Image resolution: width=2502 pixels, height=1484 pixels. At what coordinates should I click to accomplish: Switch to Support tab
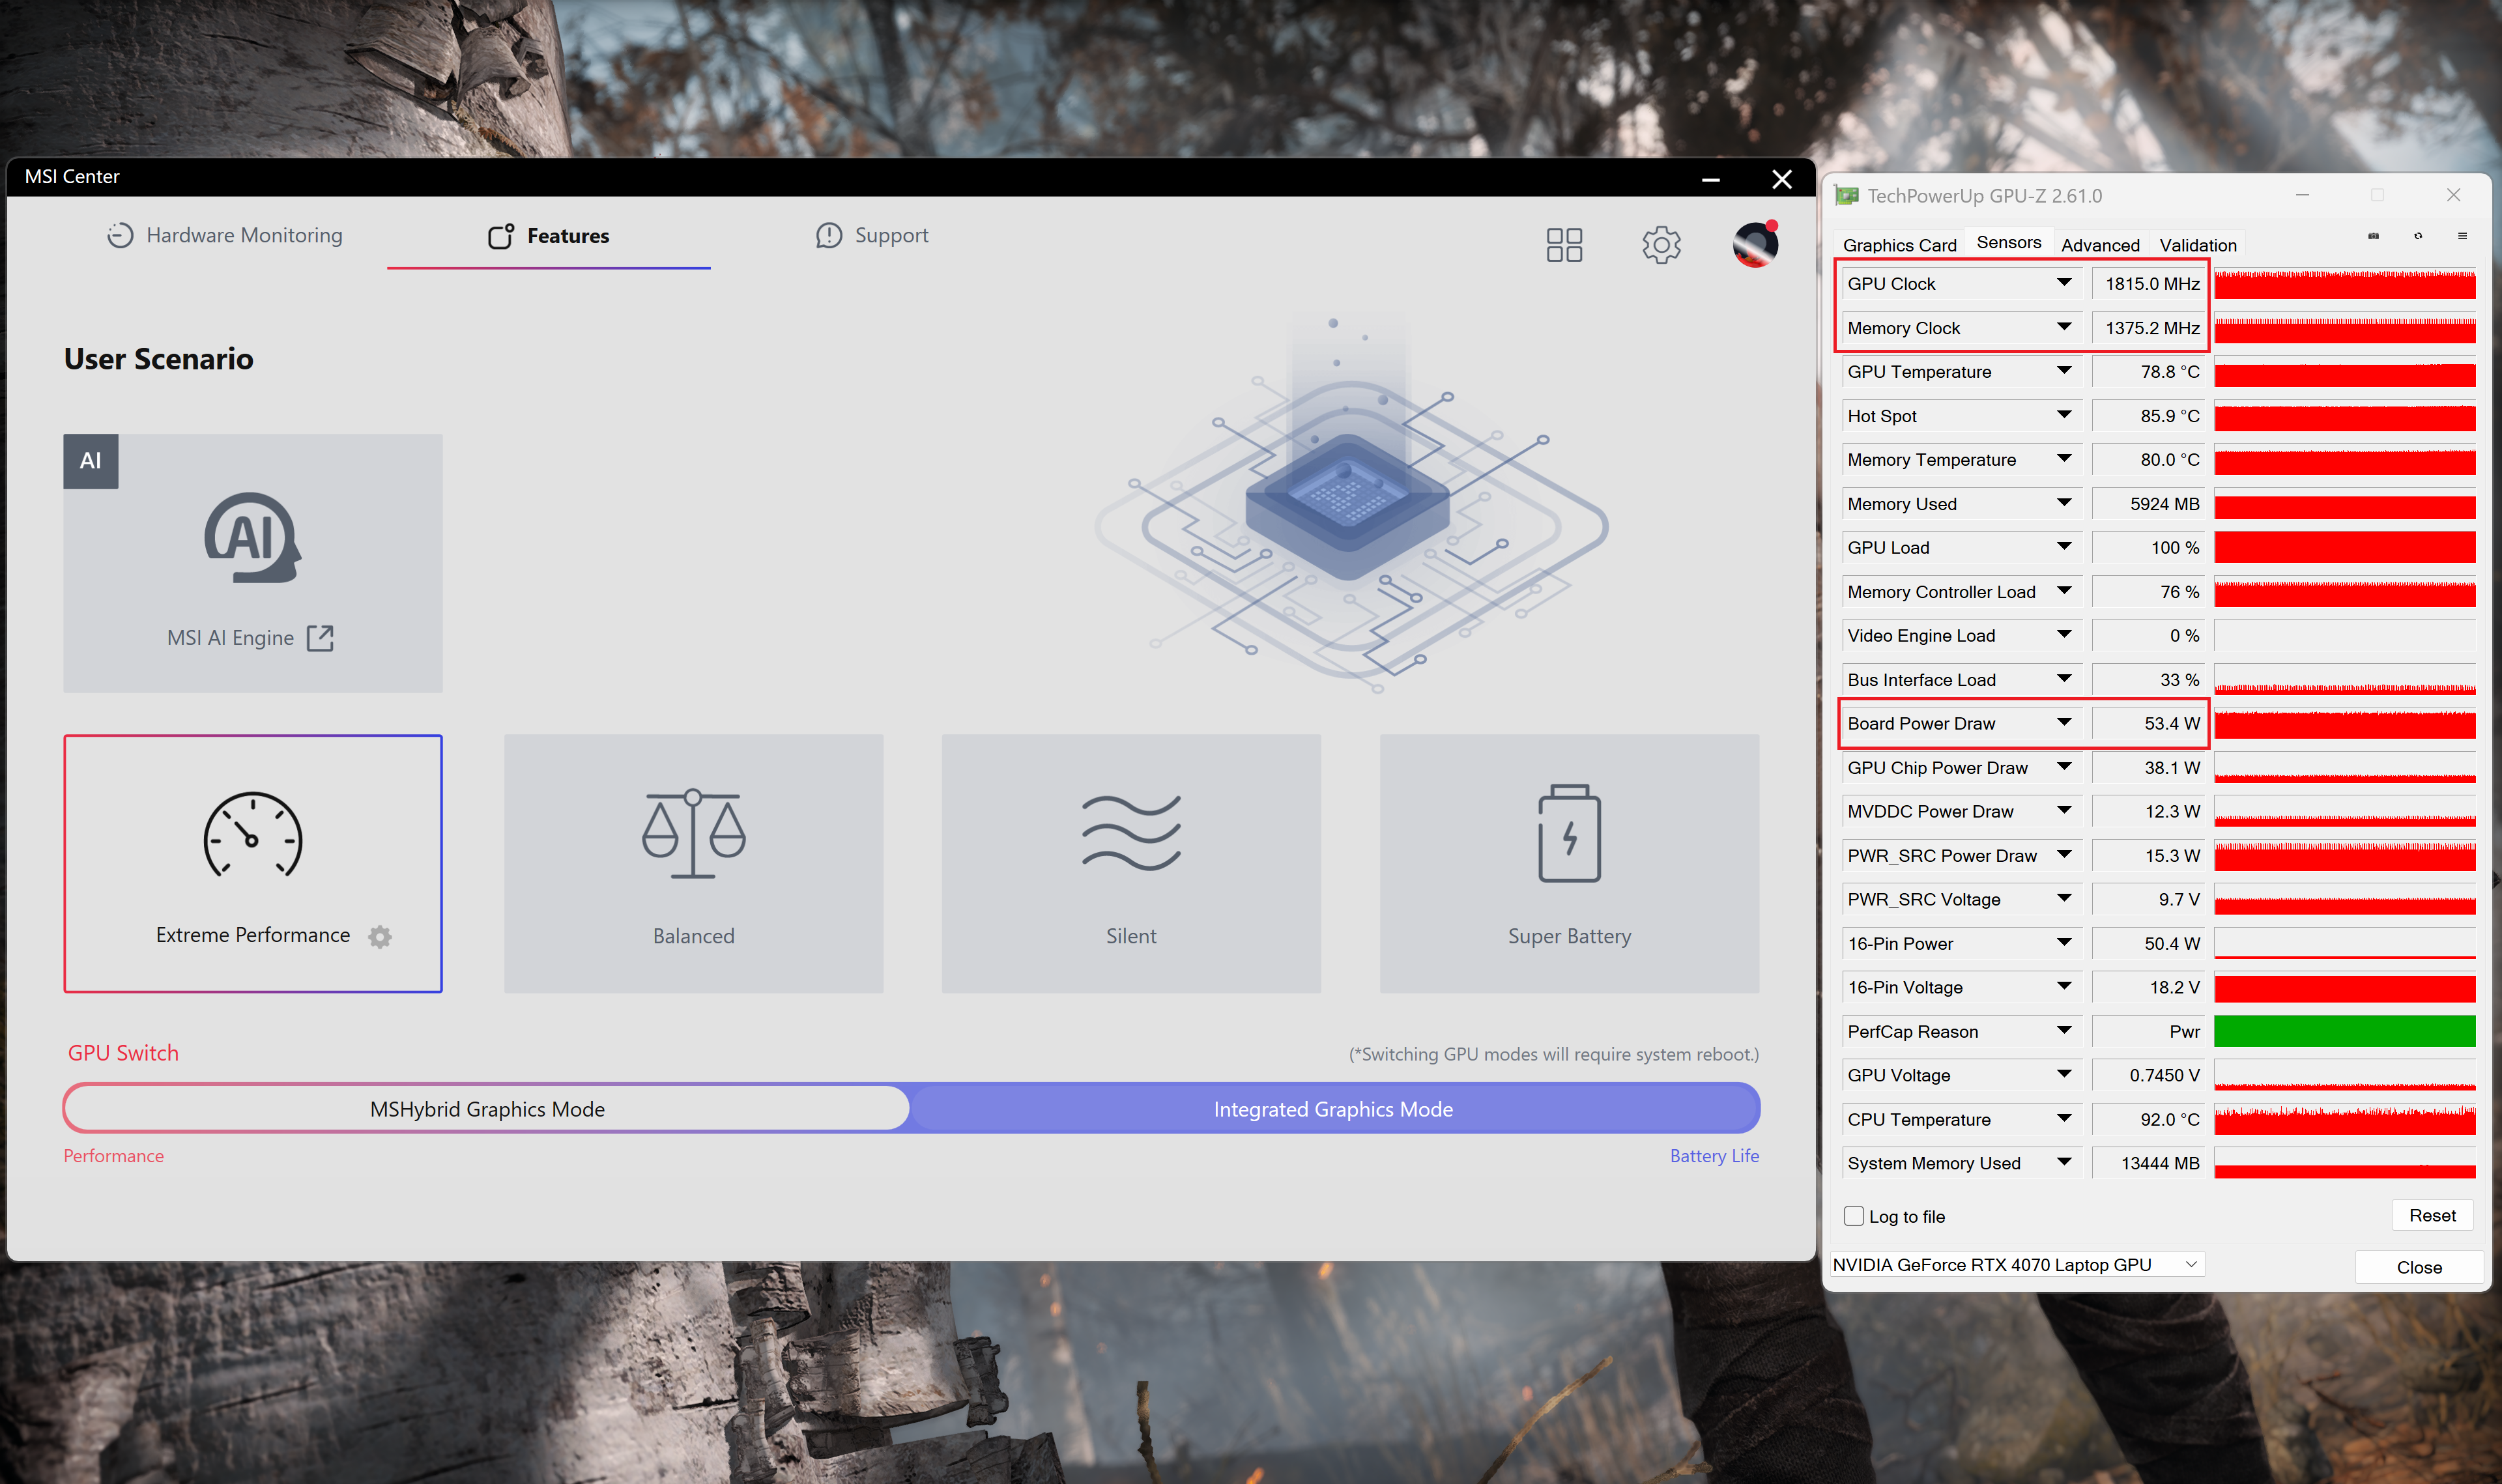pos(872,235)
